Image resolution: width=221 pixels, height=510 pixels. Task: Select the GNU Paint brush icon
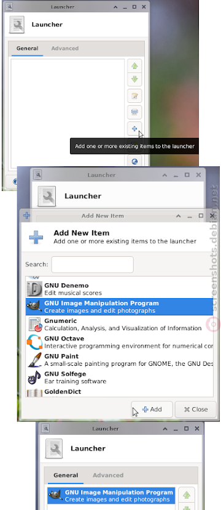tap(34, 360)
